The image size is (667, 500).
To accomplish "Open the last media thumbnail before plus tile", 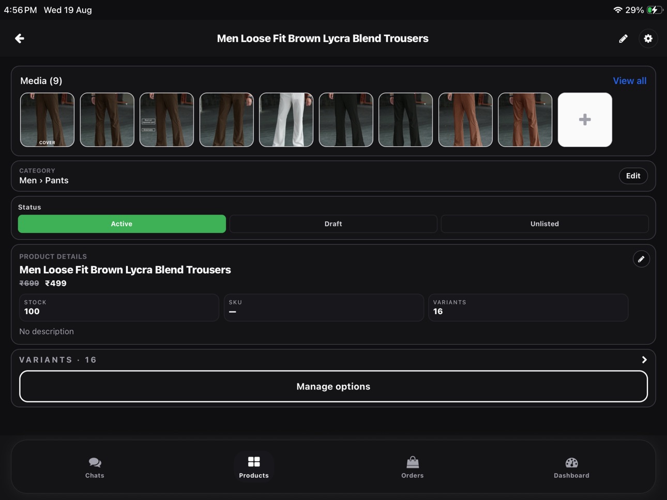I will 525,120.
